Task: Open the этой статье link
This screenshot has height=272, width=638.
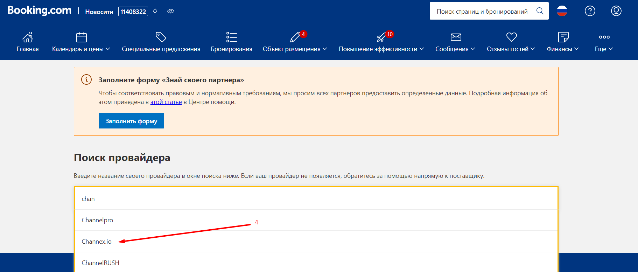Action: click(x=166, y=102)
